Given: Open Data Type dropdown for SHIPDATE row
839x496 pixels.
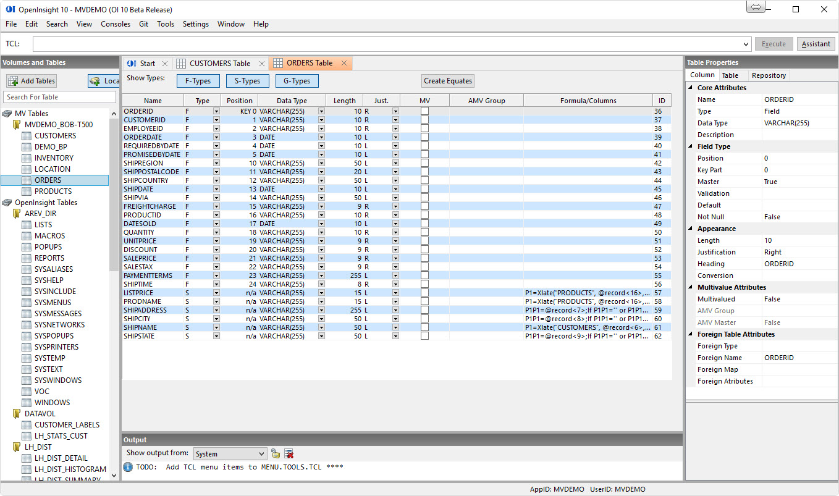Looking at the screenshot, I should pyautogui.click(x=321, y=189).
